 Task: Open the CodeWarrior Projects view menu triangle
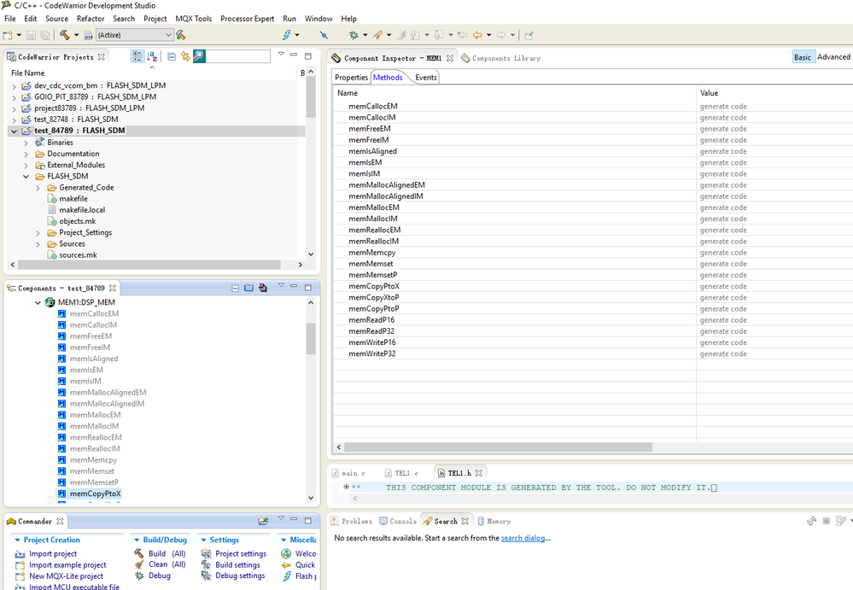(281, 54)
